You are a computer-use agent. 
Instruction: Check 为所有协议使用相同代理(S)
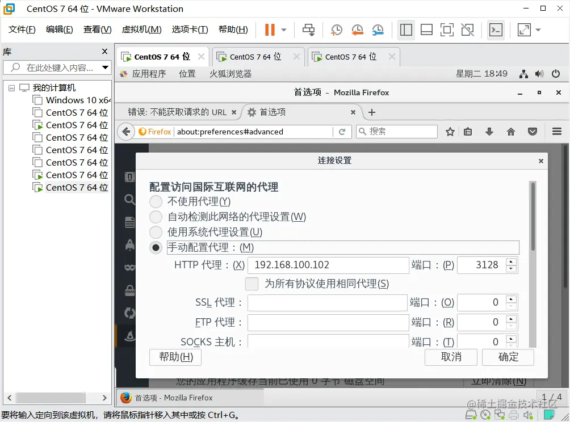(252, 284)
